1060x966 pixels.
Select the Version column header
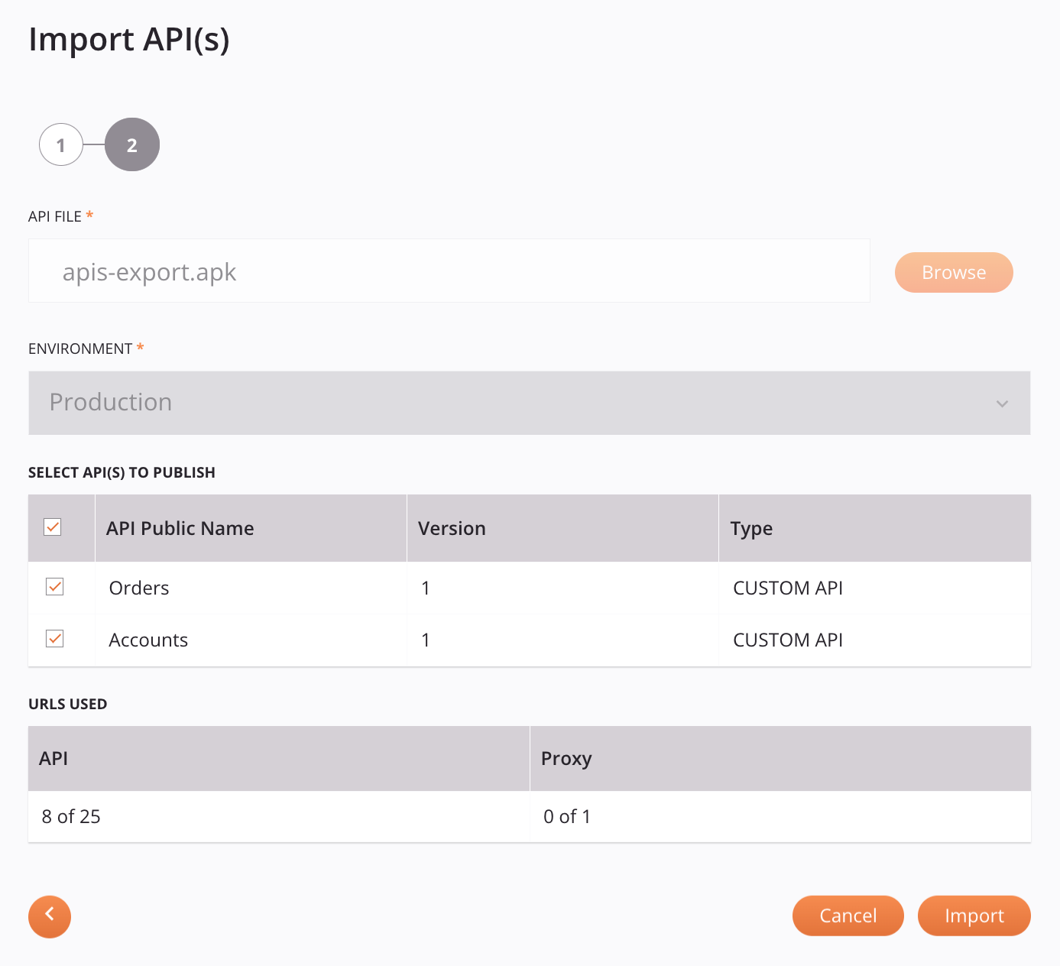pyautogui.click(x=452, y=527)
